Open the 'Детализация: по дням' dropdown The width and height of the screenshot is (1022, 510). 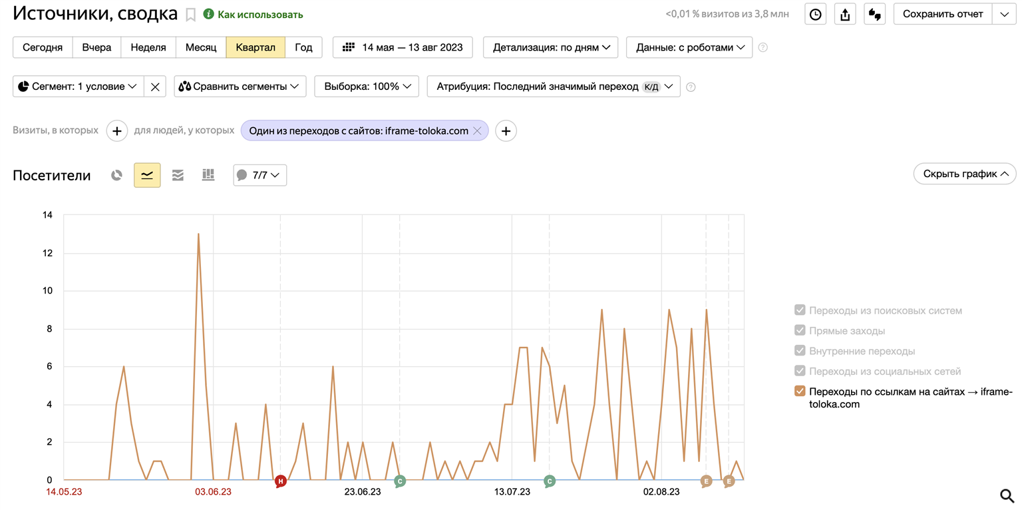(550, 47)
